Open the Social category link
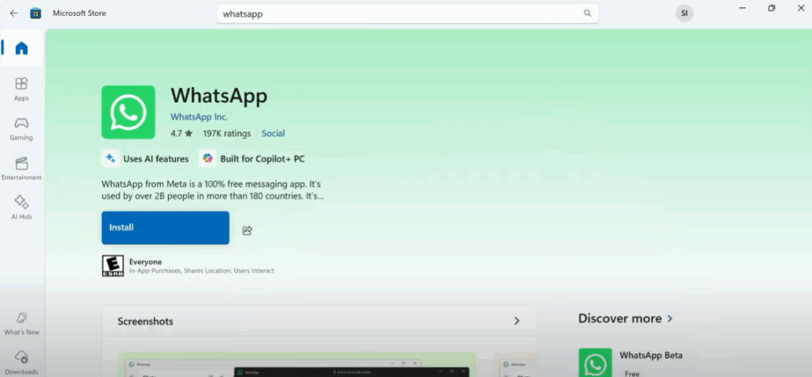Viewport: 812px width, 377px height. 273,133
